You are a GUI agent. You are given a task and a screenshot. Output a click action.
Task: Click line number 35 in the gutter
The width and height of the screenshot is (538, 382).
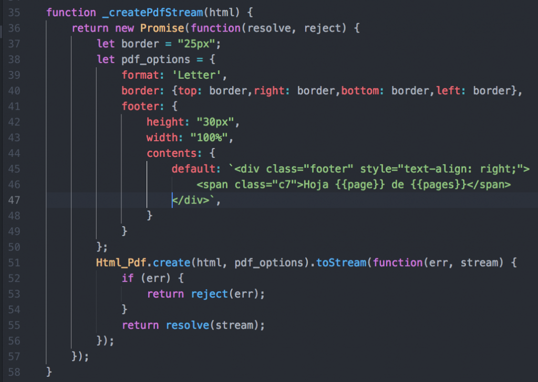point(14,13)
